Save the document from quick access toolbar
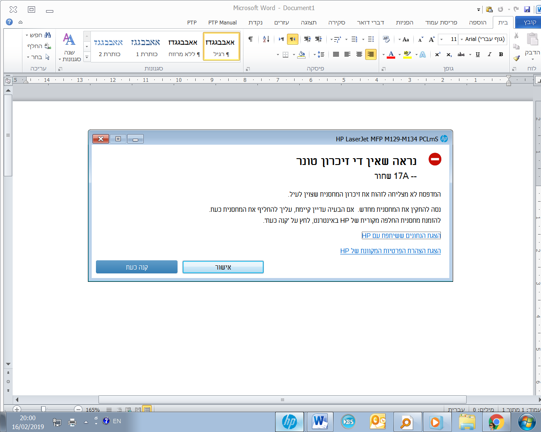The image size is (541, 432). 527,9
